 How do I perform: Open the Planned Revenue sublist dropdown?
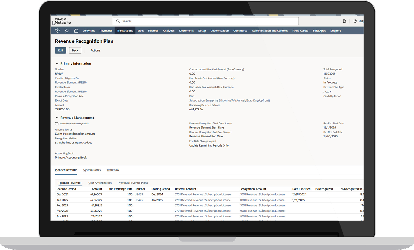(81, 183)
